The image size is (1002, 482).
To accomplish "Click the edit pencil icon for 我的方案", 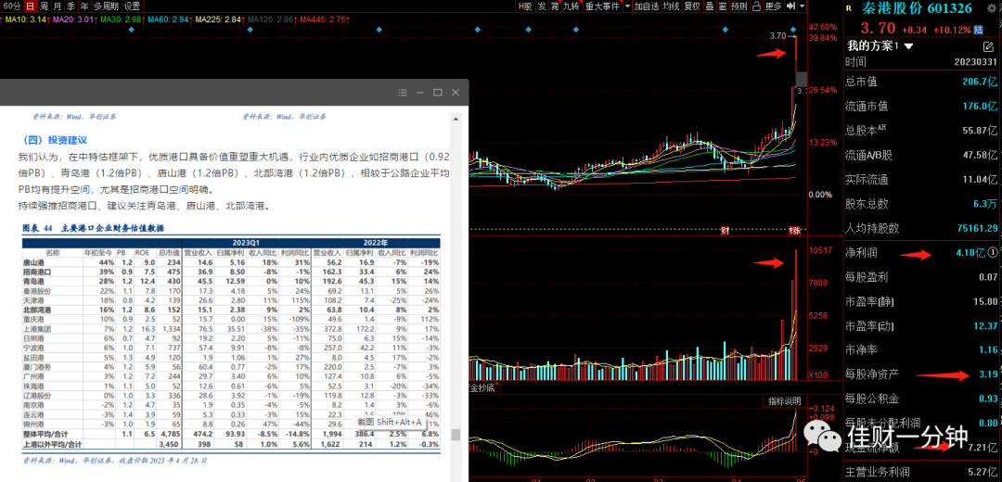I will 988,46.
